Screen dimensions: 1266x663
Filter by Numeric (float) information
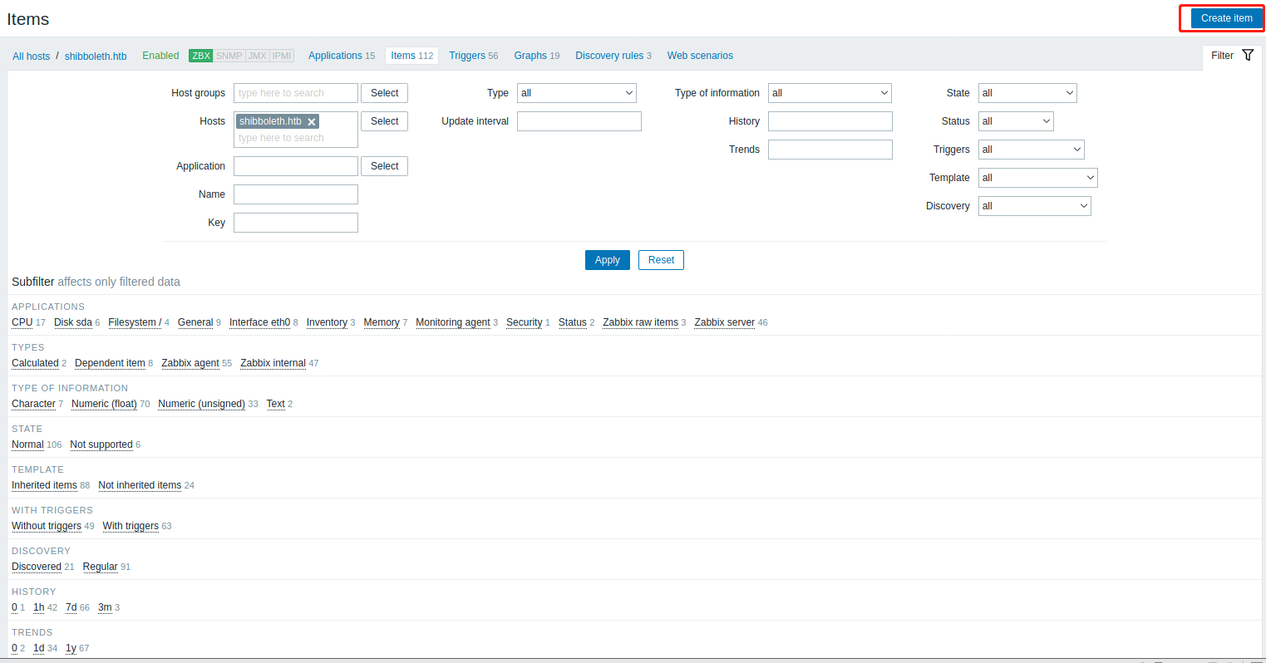(104, 404)
